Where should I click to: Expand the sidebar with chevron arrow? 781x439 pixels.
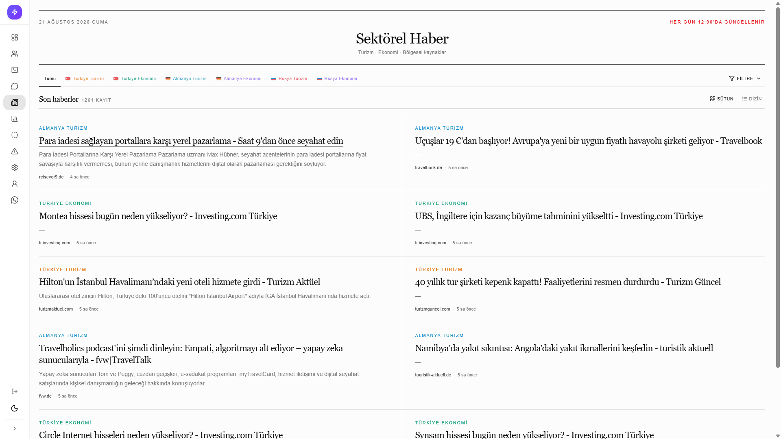tap(15, 428)
